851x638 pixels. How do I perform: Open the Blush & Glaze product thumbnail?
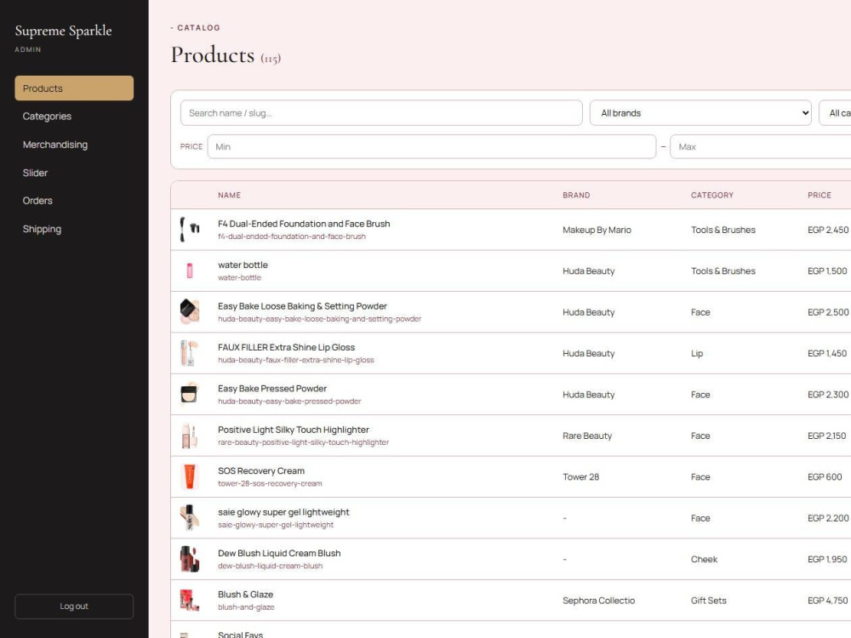(190, 601)
